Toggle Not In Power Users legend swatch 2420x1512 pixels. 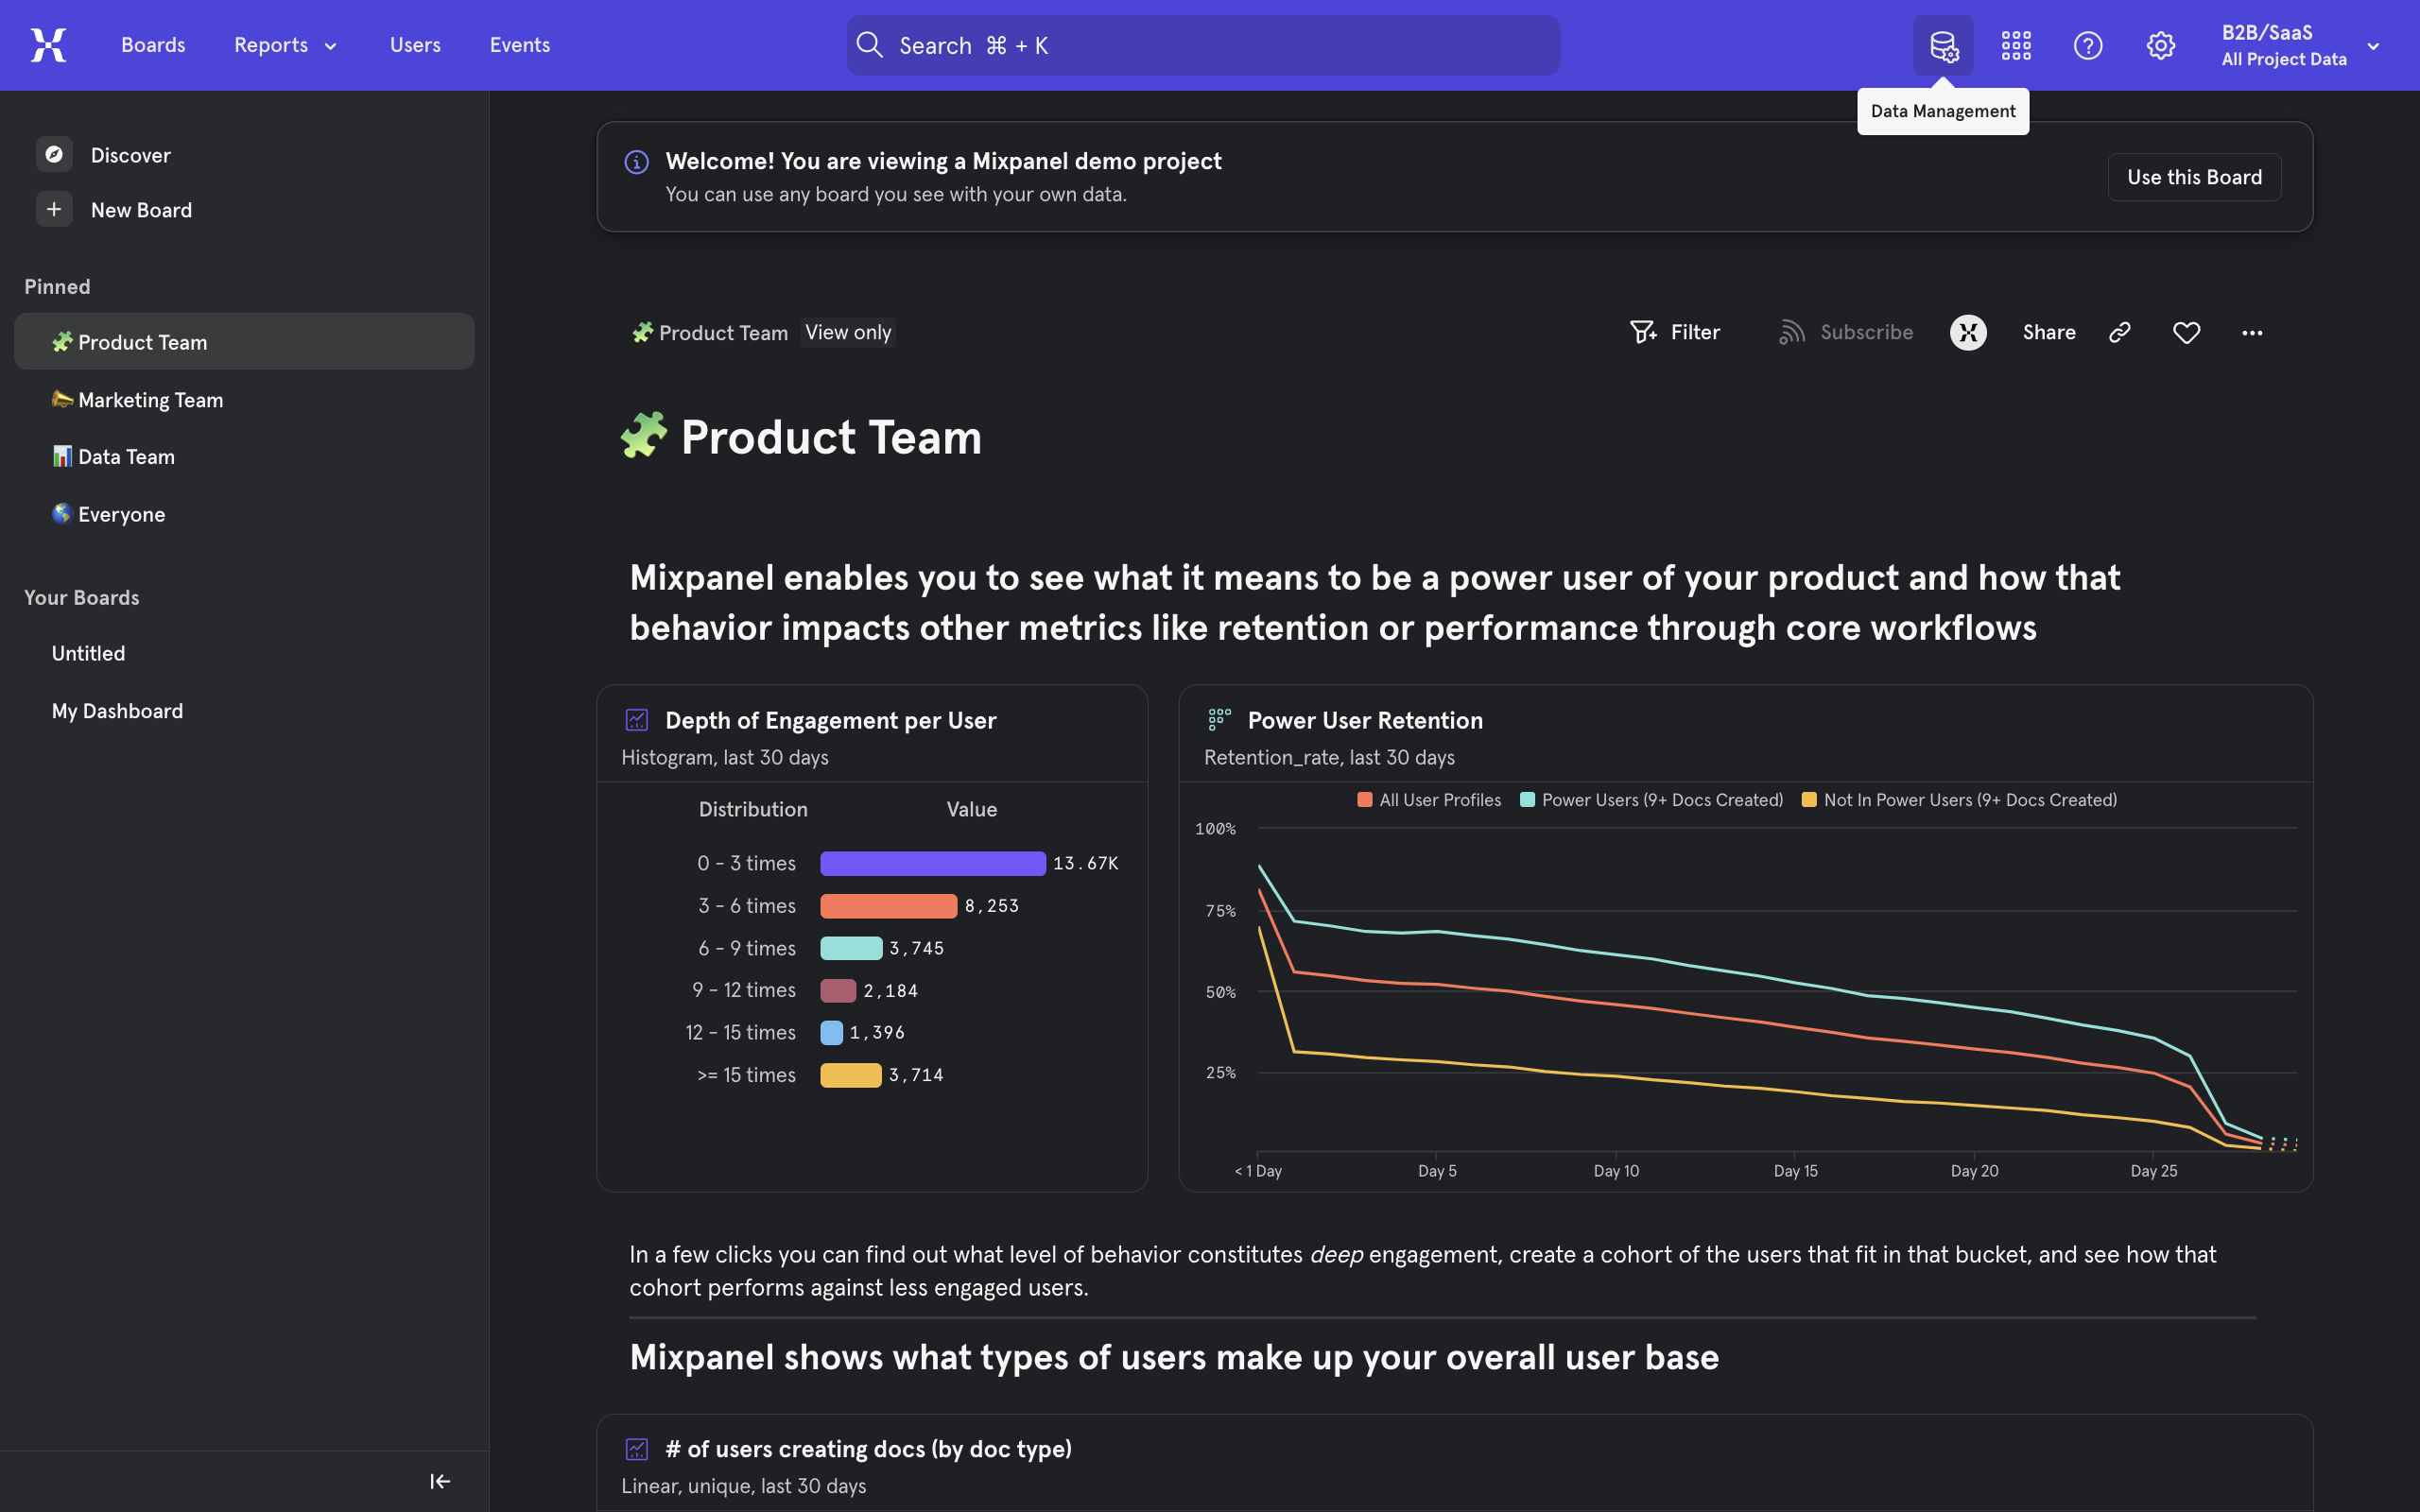click(1808, 799)
